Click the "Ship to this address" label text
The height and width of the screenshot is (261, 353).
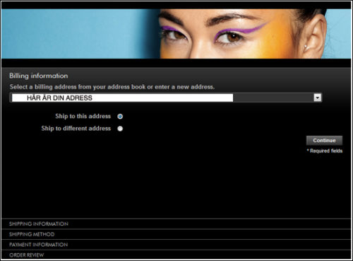[83, 116]
